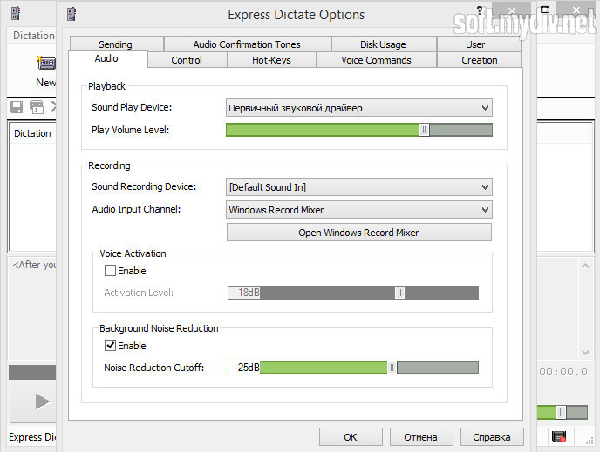Disable the Background Noise Reduction checkbox
600x452 pixels.
(110, 346)
